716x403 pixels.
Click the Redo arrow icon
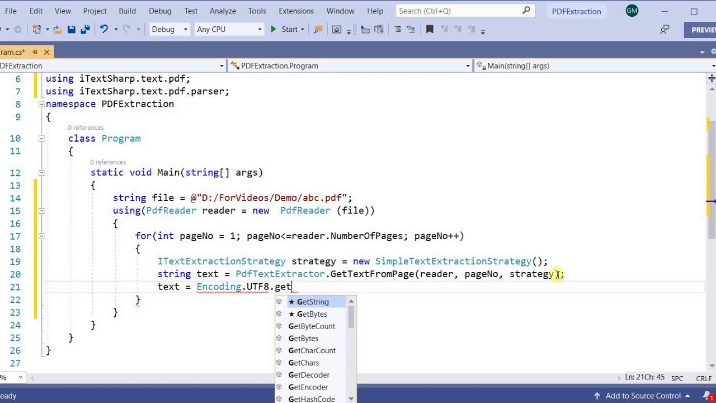coord(126,29)
